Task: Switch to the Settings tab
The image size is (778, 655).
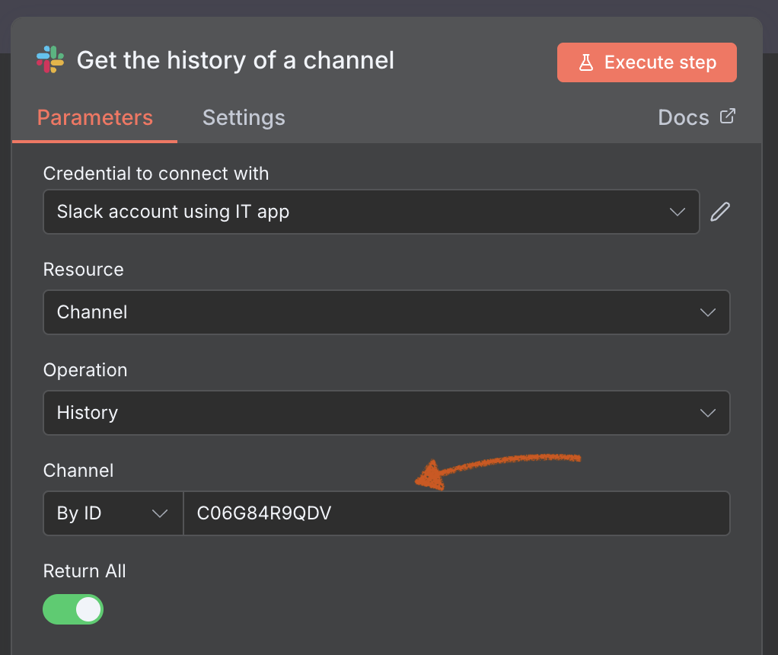Action: pos(244,118)
